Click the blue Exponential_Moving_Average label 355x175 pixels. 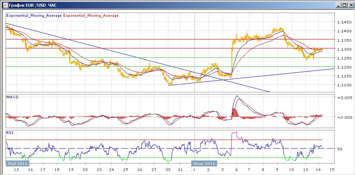click(34, 16)
